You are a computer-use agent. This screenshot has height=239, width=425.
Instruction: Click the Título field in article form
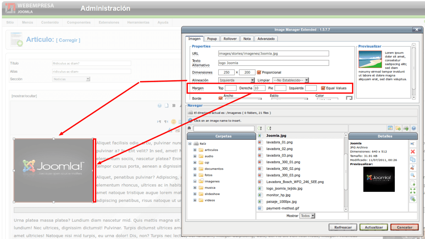coord(91,63)
